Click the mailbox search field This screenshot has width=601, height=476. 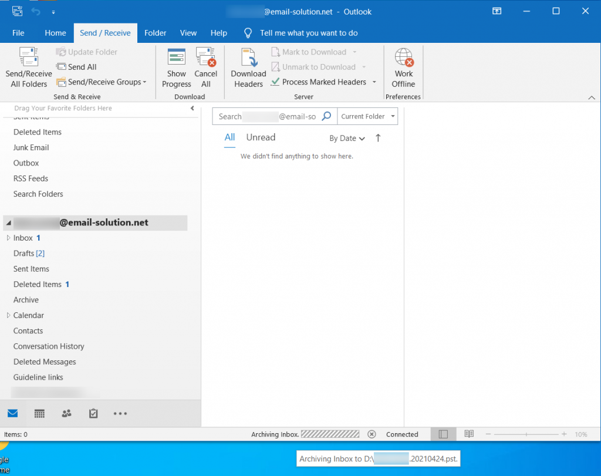268,117
